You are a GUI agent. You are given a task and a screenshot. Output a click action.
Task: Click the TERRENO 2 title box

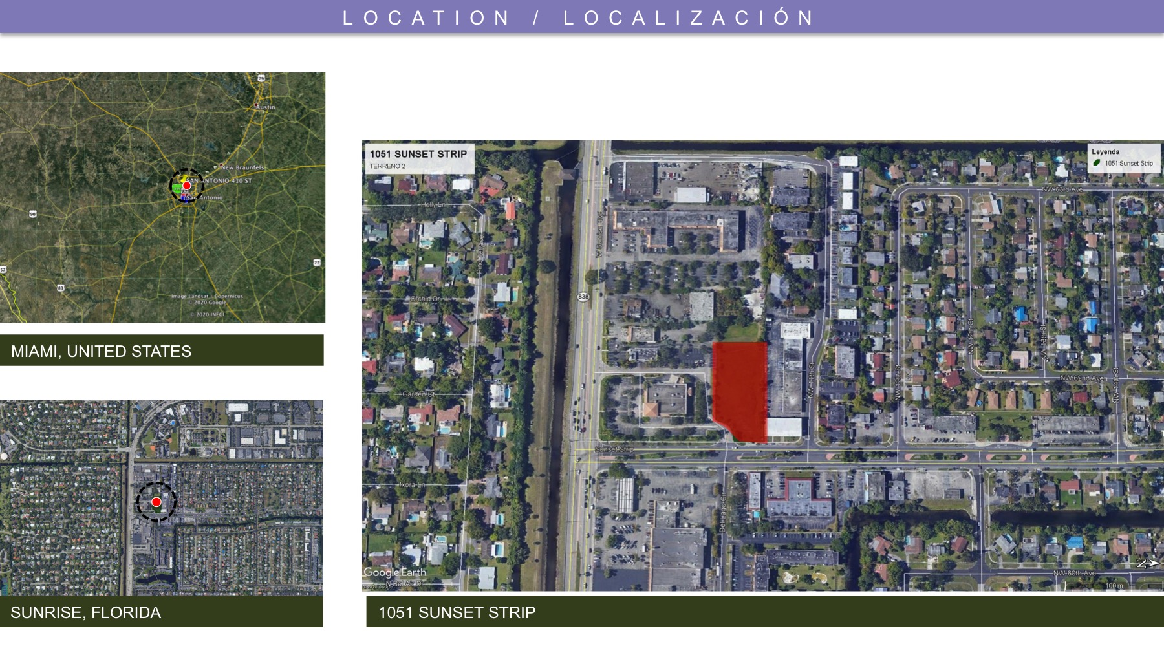click(x=418, y=158)
